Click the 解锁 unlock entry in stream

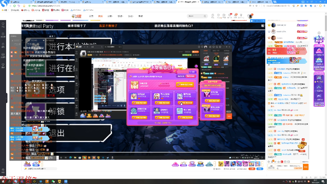(57, 111)
